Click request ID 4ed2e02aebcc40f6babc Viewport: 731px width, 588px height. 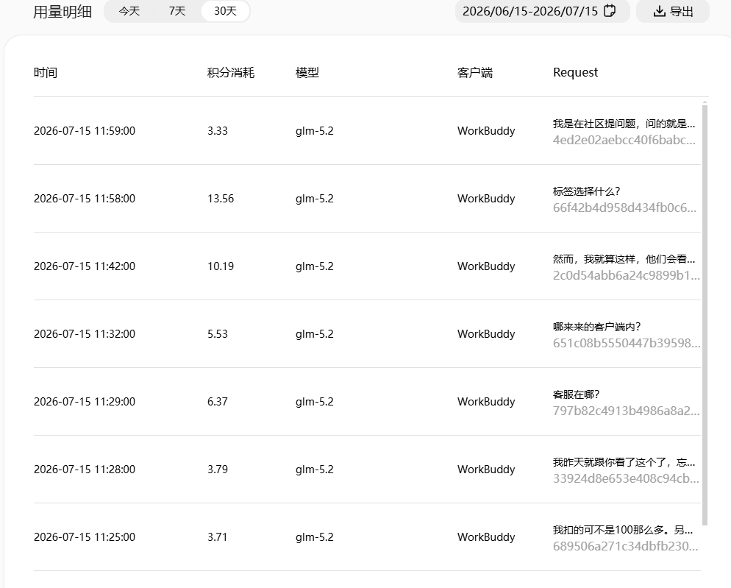point(624,140)
